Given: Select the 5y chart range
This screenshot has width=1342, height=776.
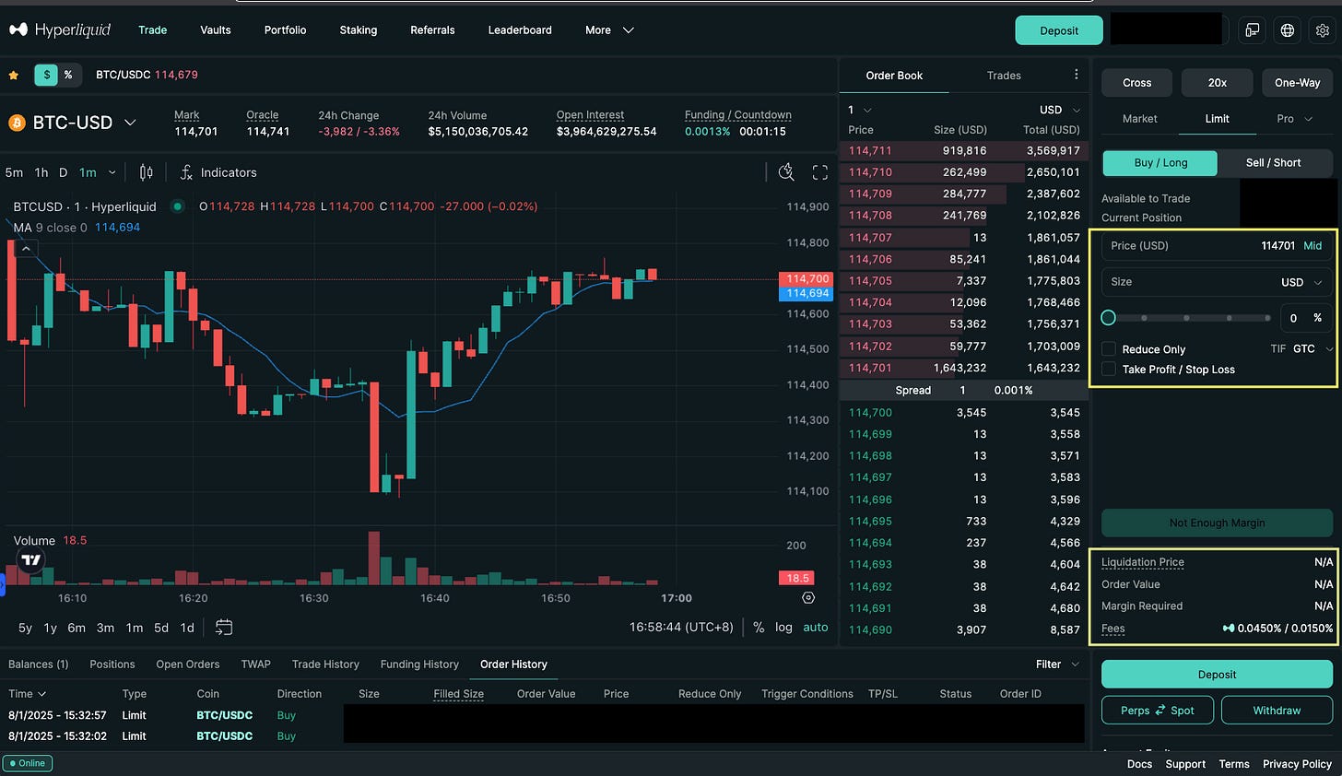Looking at the screenshot, I should [x=25, y=628].
